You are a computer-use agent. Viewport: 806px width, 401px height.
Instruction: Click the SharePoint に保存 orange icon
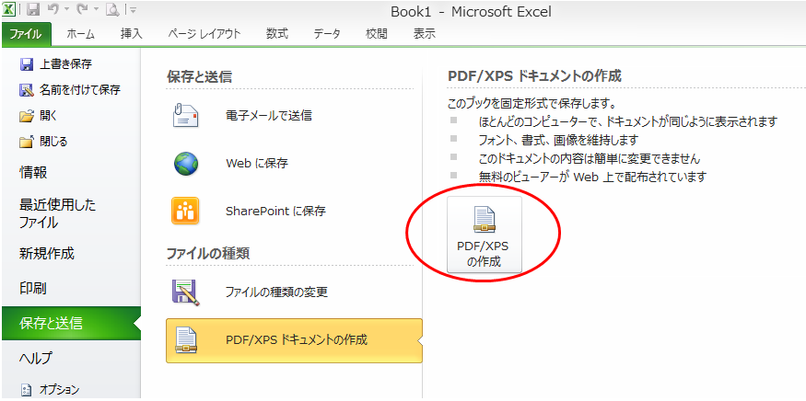[185, 211]
